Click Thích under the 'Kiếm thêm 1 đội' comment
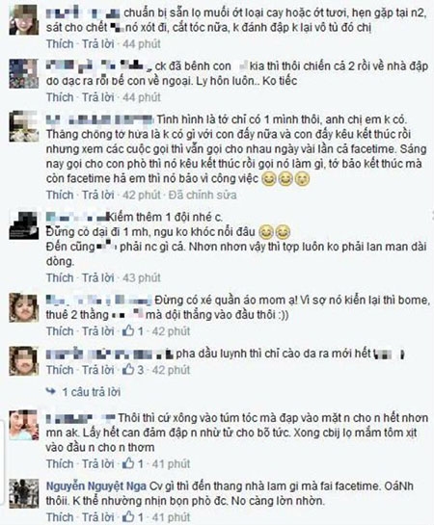Screen dimensions: 434x525 (60, 277)
